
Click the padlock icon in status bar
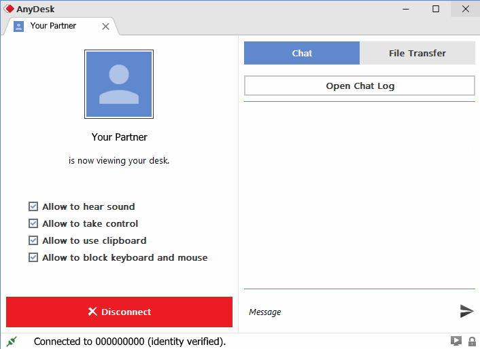[x=472, y=341]
